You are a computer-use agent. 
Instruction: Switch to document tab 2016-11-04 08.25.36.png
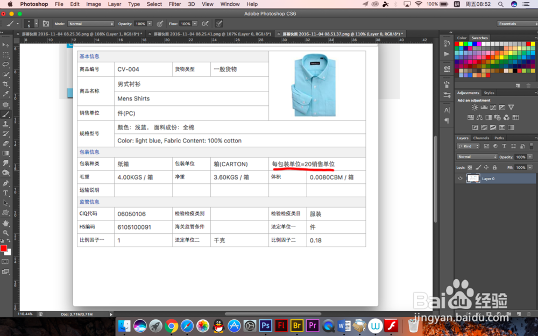82,34
